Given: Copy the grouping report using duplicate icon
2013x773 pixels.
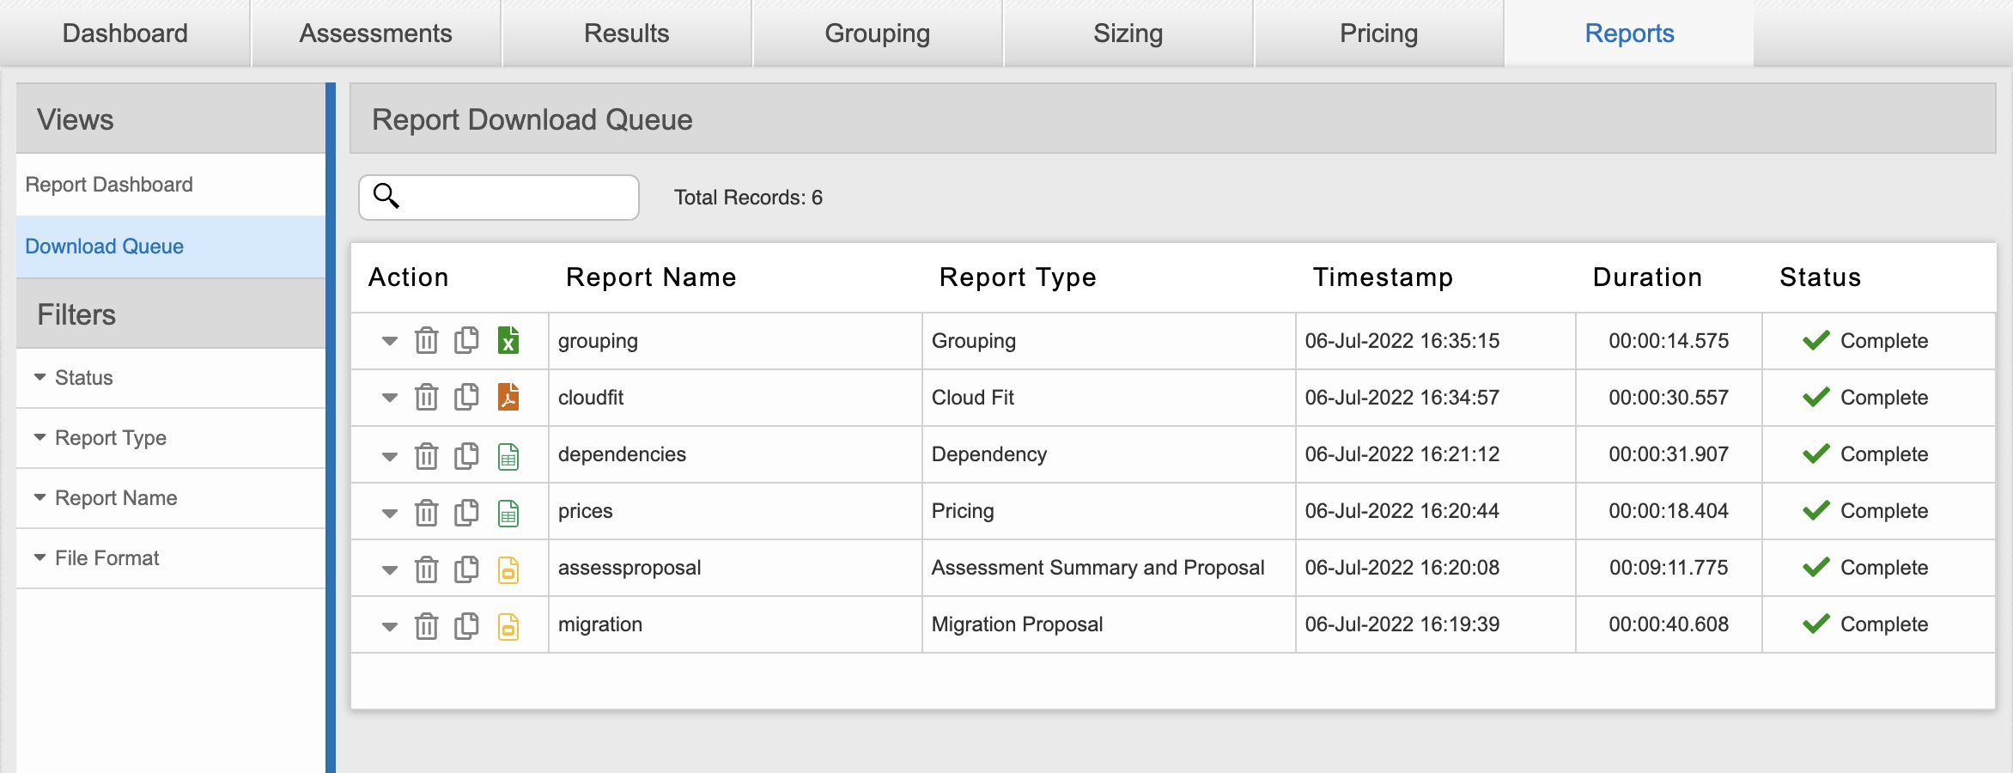Looking at the screenshot, I should [466, 340].
